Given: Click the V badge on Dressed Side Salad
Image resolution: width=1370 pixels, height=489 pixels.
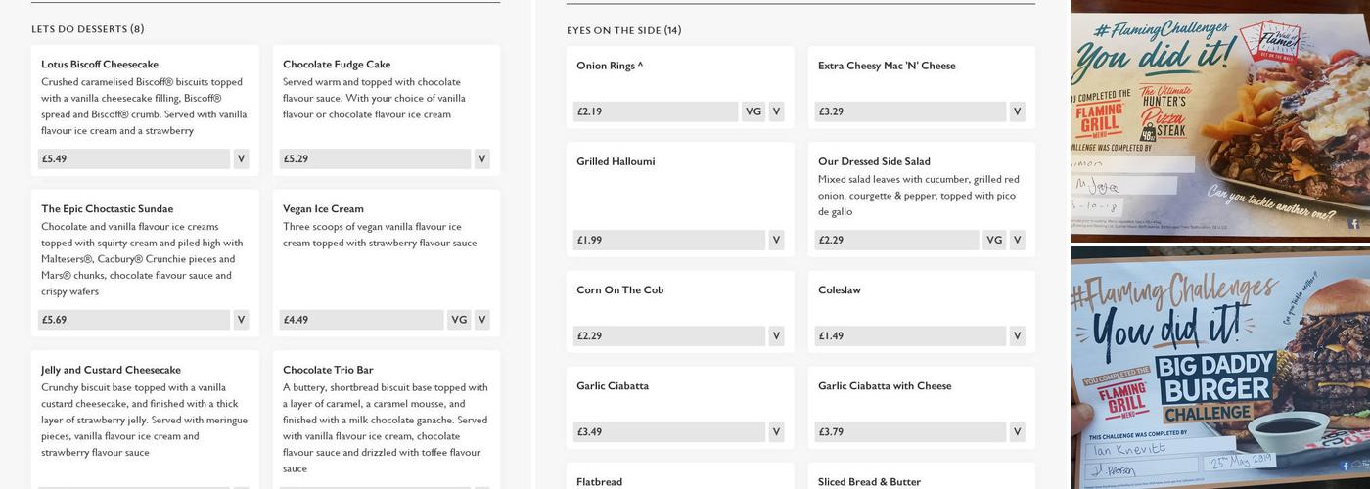Looking at the screenshot, I should (x=1018, y=240).
